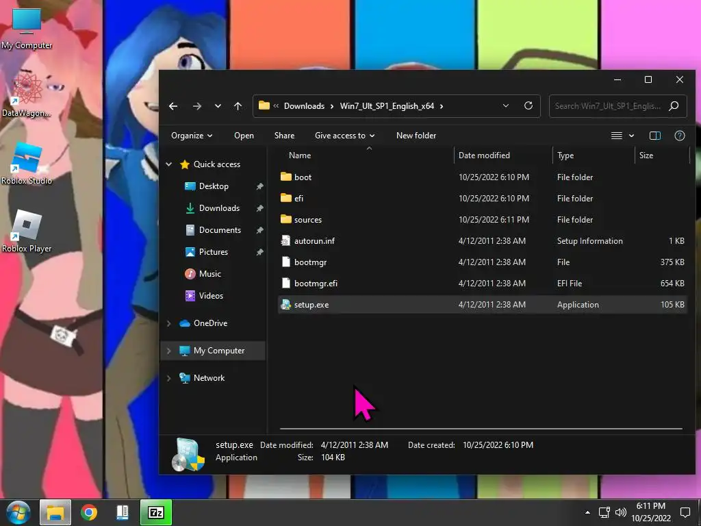
Task: Open taskbar clock and date
Action: coord(651,512)
